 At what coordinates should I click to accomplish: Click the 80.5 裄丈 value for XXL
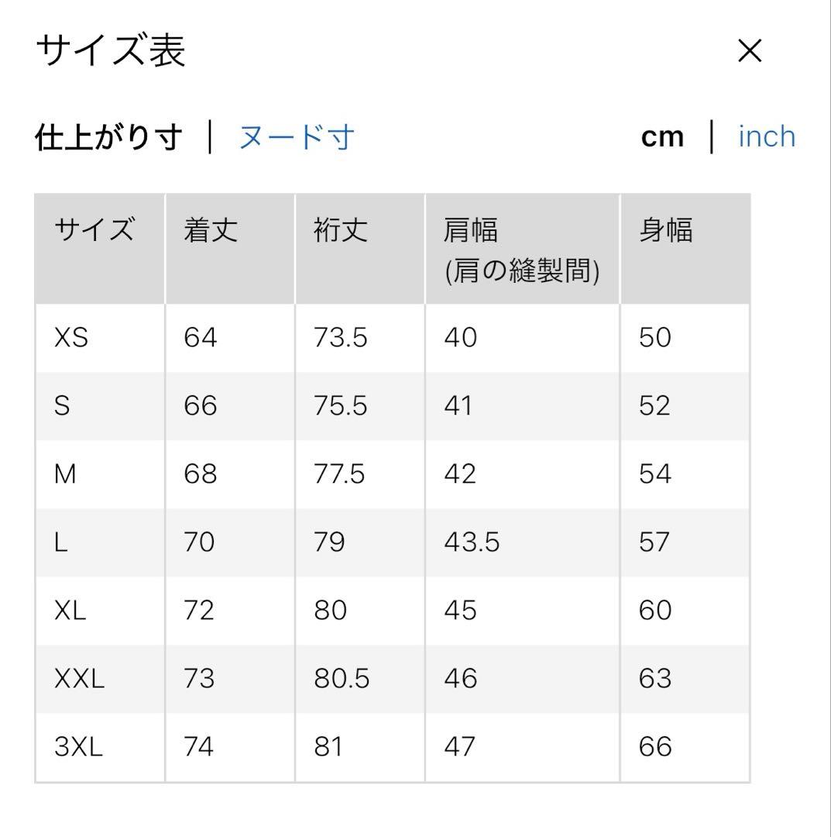(342, 678)
